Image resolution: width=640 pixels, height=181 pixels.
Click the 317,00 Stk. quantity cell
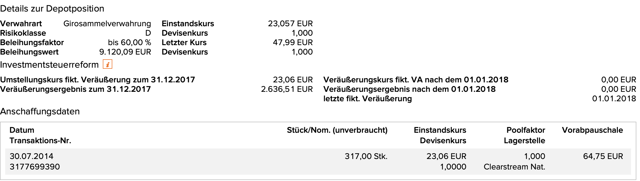[366, 156]
